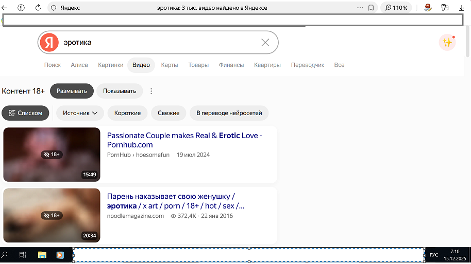
Task: Select the Размывать blur option
Action: (72, 91)
